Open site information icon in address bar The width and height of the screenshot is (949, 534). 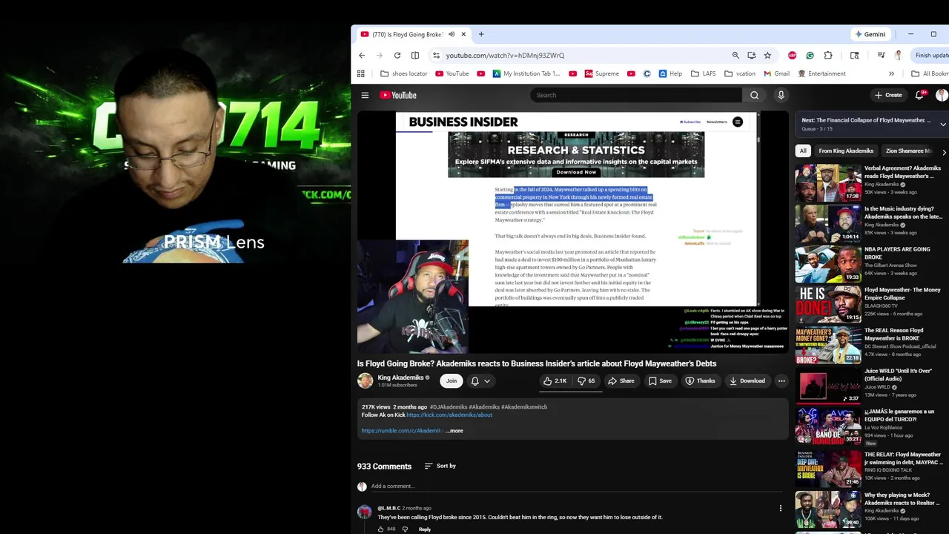pos(437,55)
